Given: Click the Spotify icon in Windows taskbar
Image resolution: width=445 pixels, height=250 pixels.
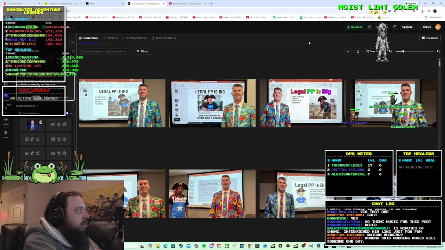Looking at the screenshot, I should click(204, 246).
